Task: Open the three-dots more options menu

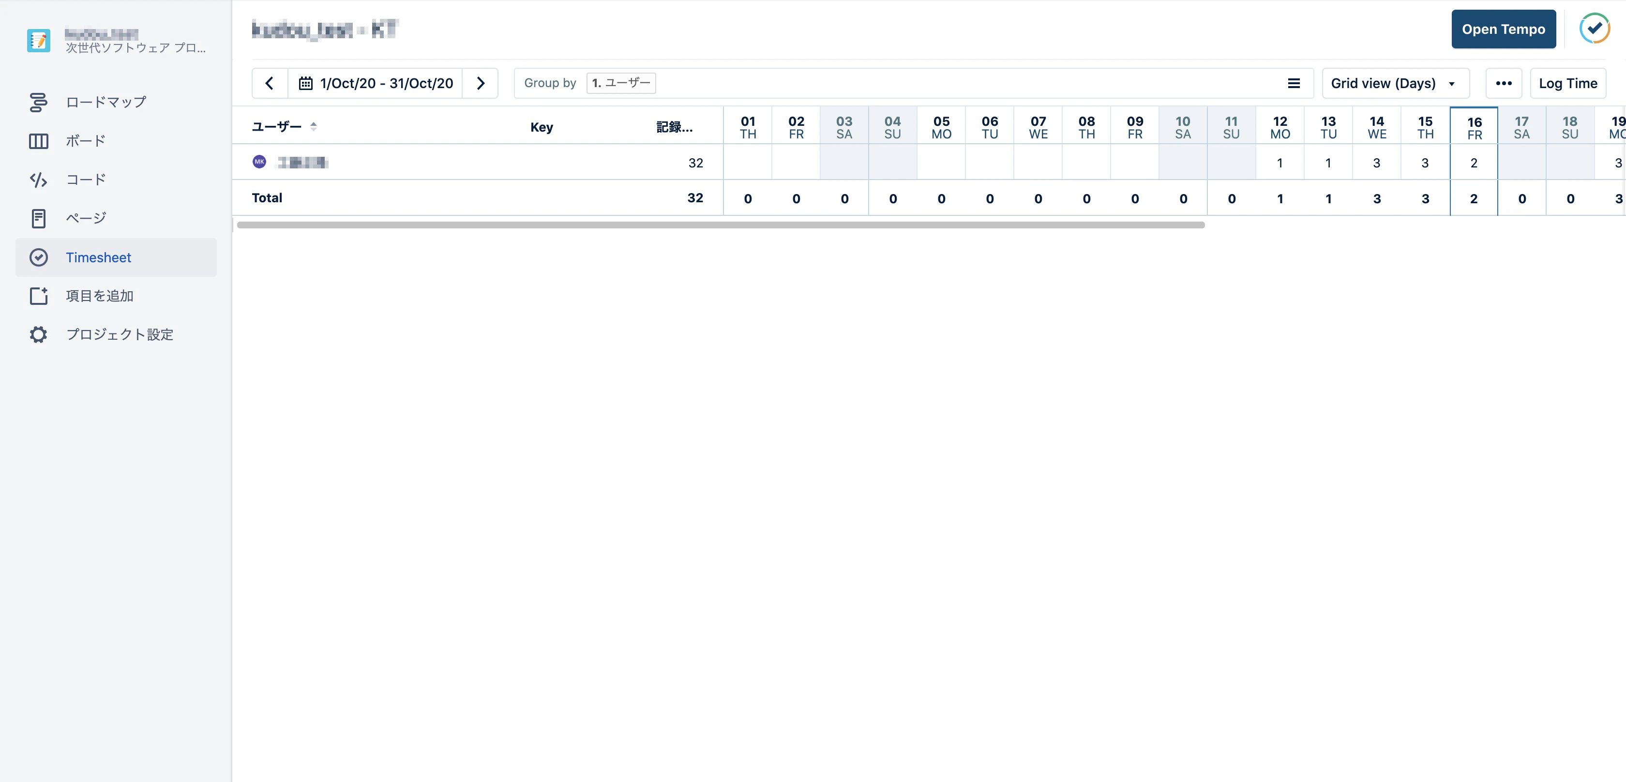Action: pos(1504,83)
